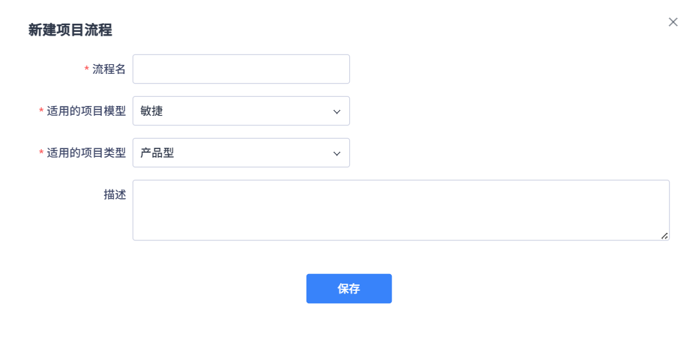Close the 新建项目流程 dialog
The image size is (692, 343).
(673, 22)
